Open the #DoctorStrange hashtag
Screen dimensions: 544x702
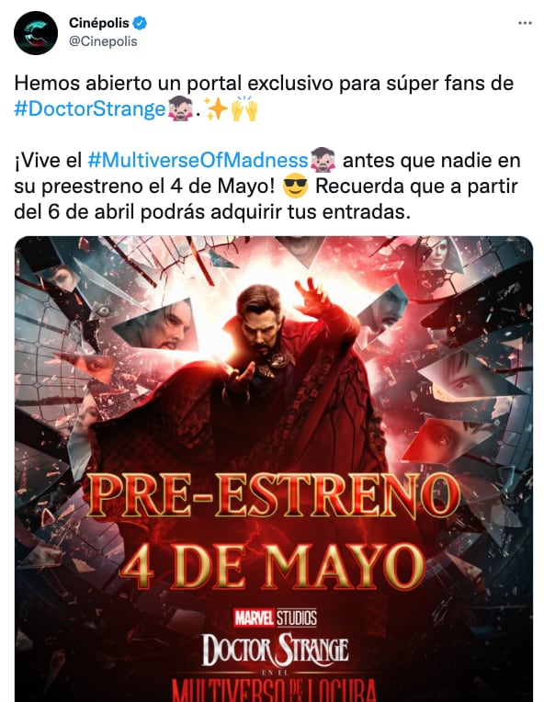tap(90, 108)
